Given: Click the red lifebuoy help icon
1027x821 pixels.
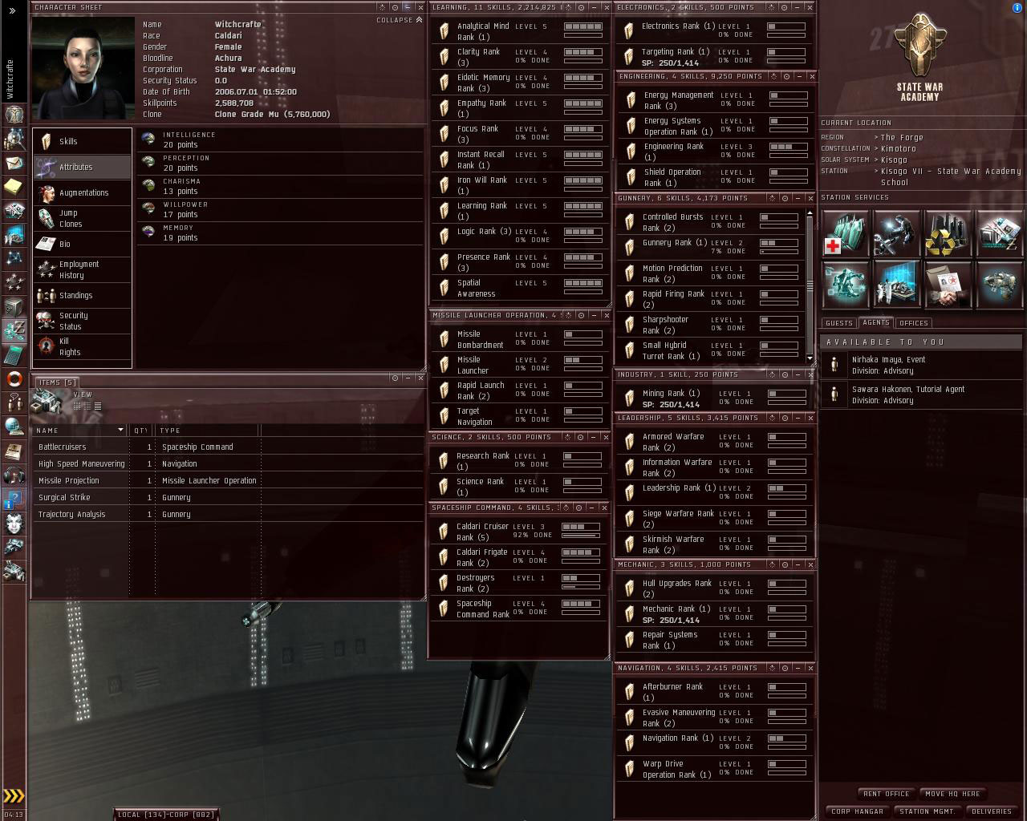Looking at the screenshot, I should point(14,378).
